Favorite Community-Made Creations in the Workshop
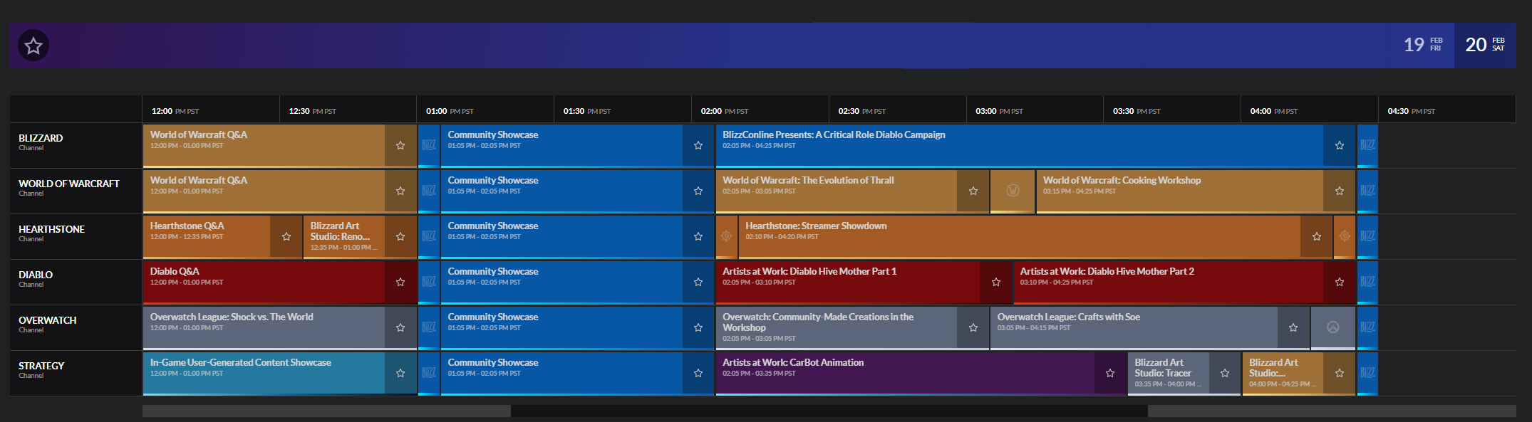The width and height of the screenshot is (1532, 422). (973, 327)
